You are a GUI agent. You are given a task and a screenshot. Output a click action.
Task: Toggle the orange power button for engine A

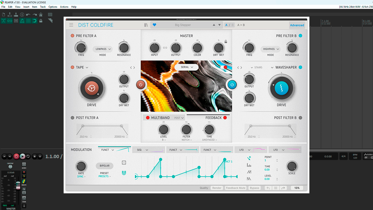(x=141, y=84)
